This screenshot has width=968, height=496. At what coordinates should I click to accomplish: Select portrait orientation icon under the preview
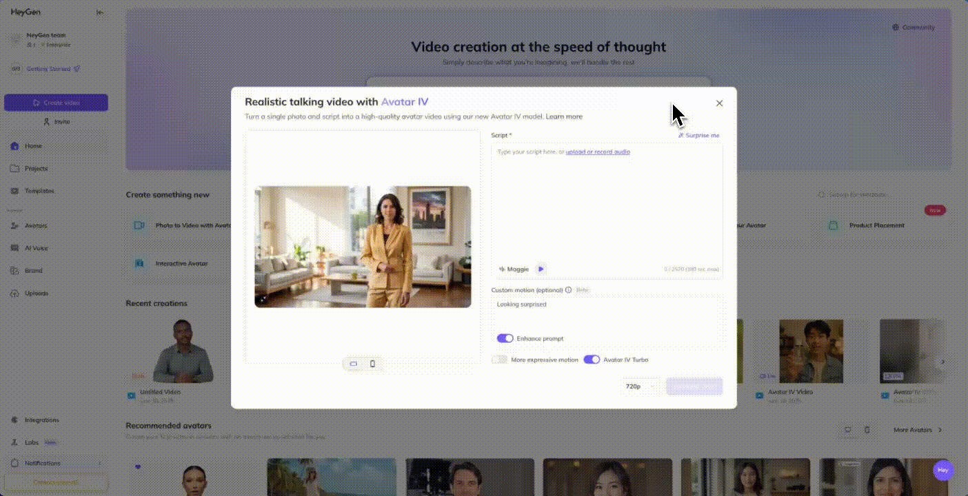(x=372, y=364)
